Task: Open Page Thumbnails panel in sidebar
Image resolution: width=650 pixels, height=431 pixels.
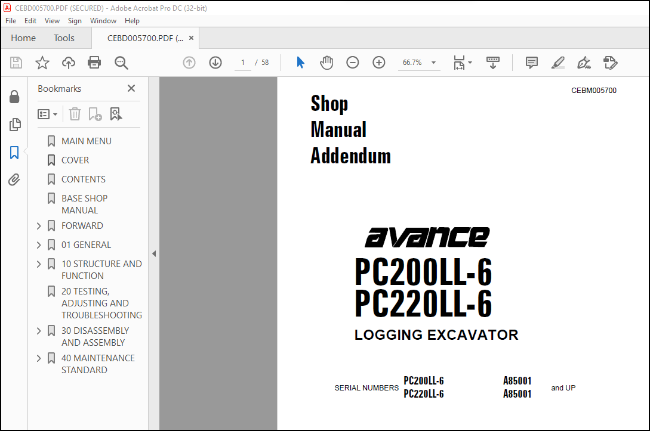Action: 15,124
